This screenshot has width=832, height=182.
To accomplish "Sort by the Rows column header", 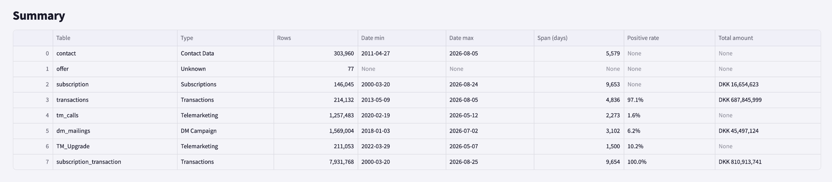I will [x=316, y=38].
